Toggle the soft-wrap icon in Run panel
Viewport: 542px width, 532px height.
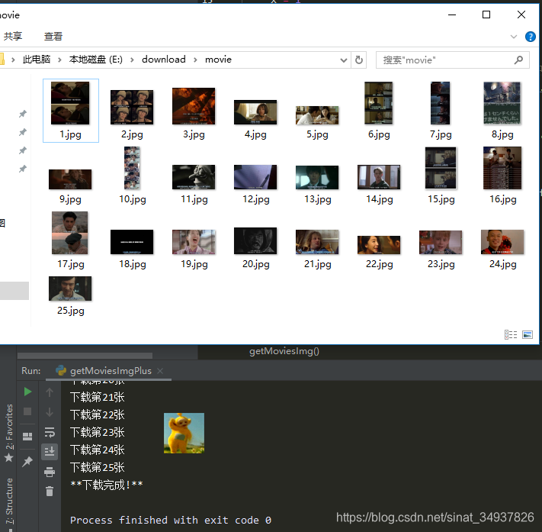[x=50, y=432]
